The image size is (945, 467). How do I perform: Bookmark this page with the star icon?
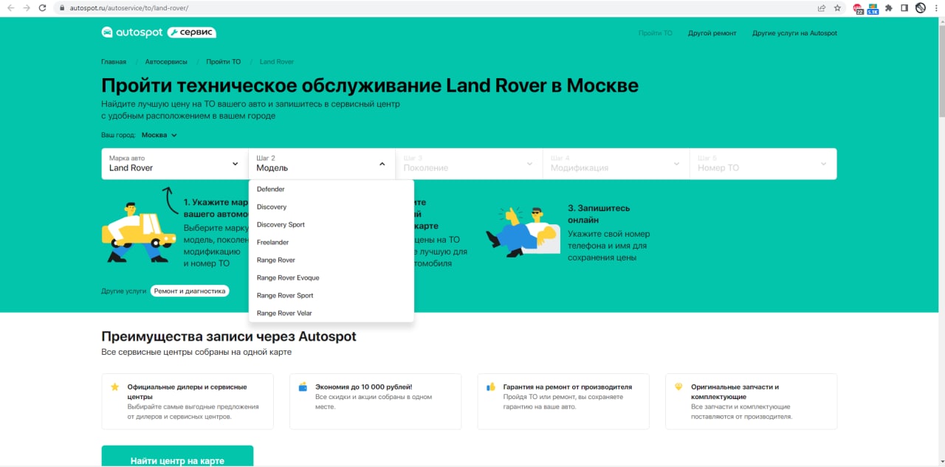837,8
